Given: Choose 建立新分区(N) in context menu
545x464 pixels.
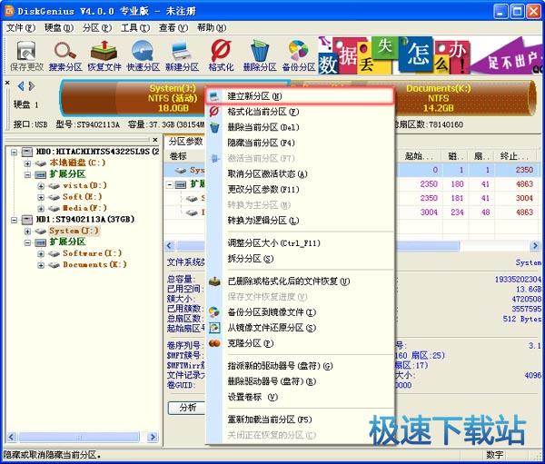Looking at the screenshot, I should coord(300,96).
